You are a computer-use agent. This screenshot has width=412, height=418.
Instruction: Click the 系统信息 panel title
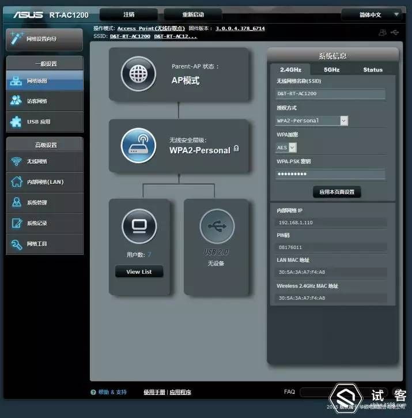tap(332, 56)
